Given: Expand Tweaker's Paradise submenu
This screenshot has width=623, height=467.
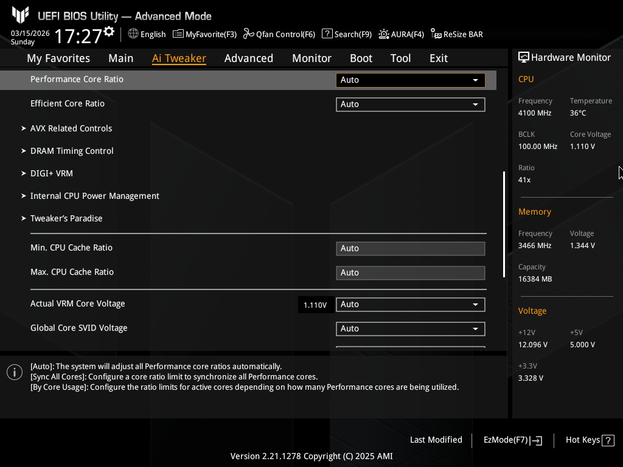Looking at the screenshot, I should tap(66, 218).
